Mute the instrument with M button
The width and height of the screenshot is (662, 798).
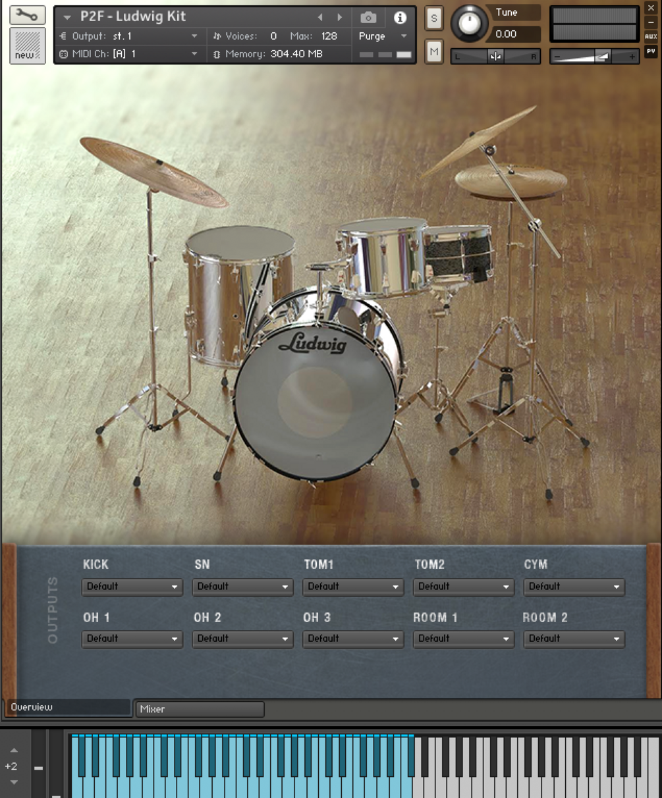[433, 51]
